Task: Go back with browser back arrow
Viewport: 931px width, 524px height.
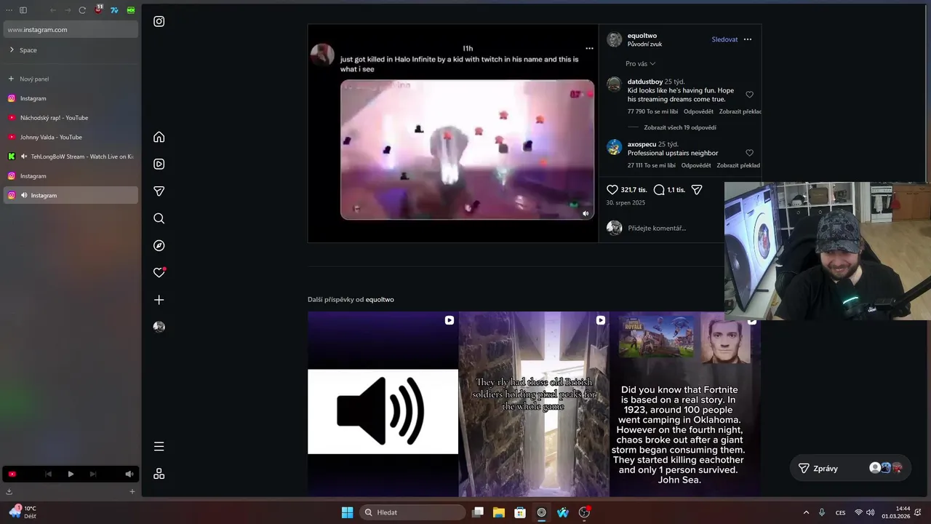Action: 53,10
